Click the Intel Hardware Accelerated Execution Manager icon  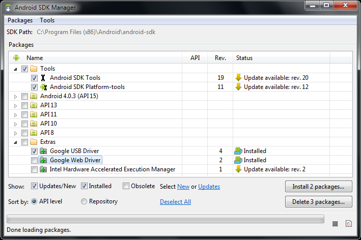click(x=43, y=169)
